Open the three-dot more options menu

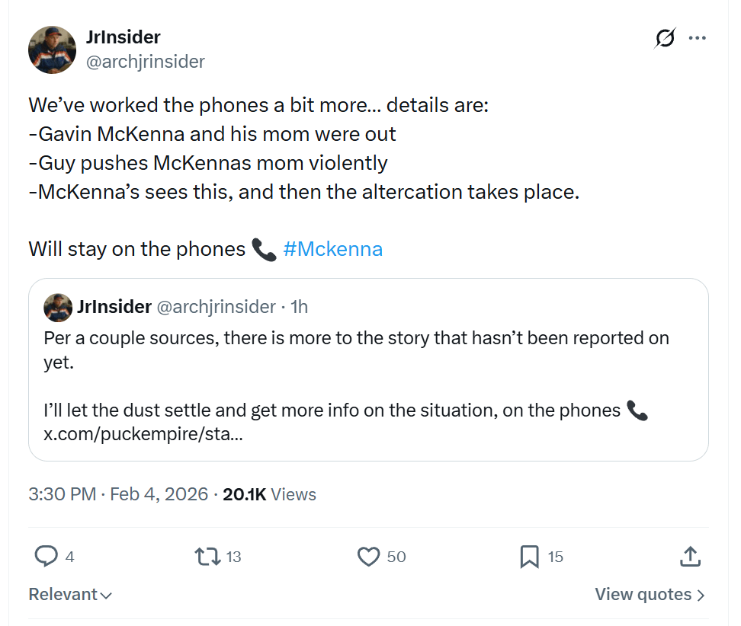tap(697, 38)
